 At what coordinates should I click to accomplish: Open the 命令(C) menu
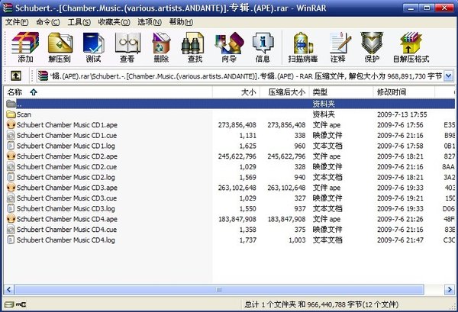pos(48,22)
